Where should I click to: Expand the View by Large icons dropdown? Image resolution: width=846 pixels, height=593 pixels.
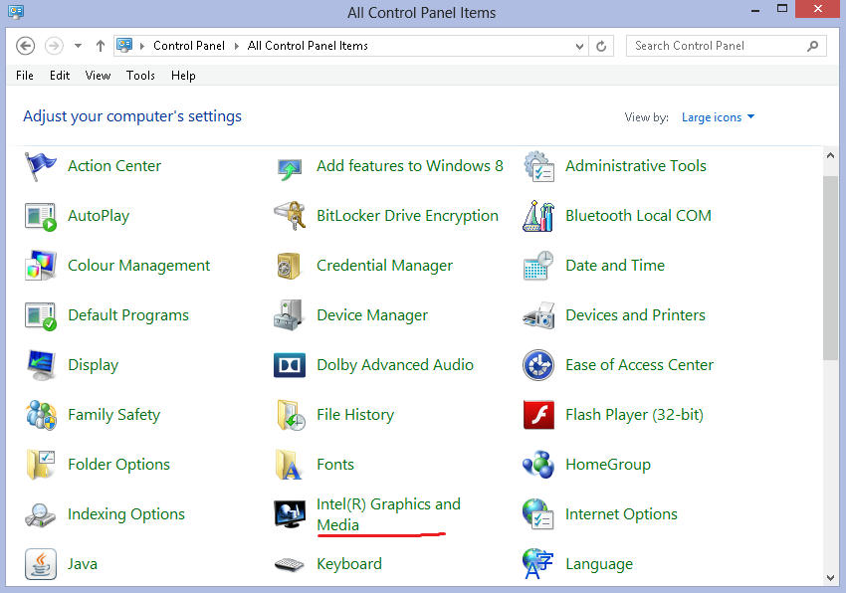pyautogui.click(x=718, y=117)
